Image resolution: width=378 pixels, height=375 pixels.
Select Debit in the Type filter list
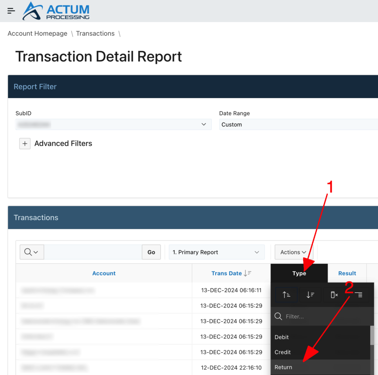(x=282, y=337)
